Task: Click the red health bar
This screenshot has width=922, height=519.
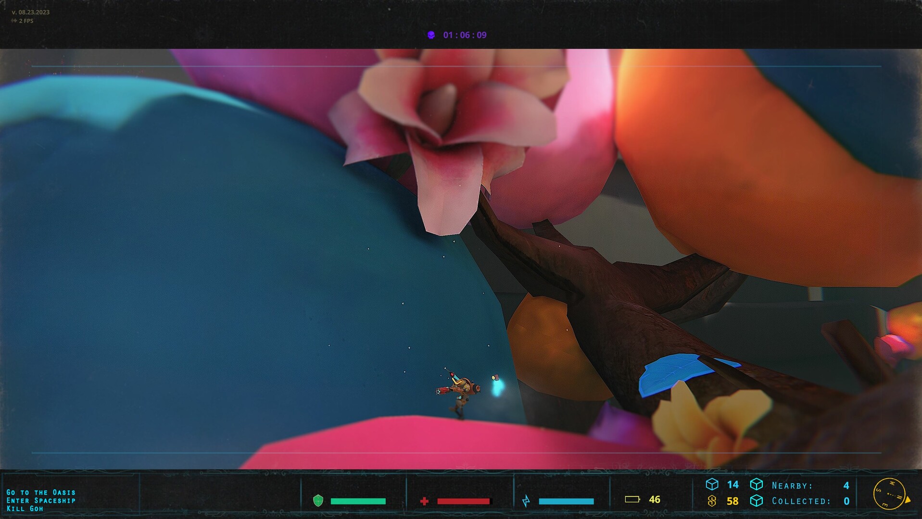Action: (464, 501)
